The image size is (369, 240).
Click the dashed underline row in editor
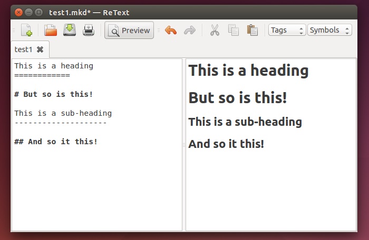tap(61, 123)
